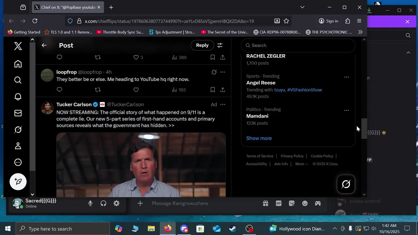The image size is (418, 235).
Task: Share loopfrop's post
Action: point(223,90)
